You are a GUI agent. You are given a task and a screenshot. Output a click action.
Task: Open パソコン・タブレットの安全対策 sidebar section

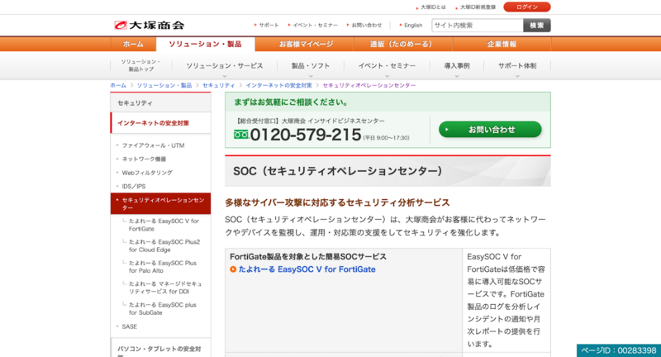160,350
